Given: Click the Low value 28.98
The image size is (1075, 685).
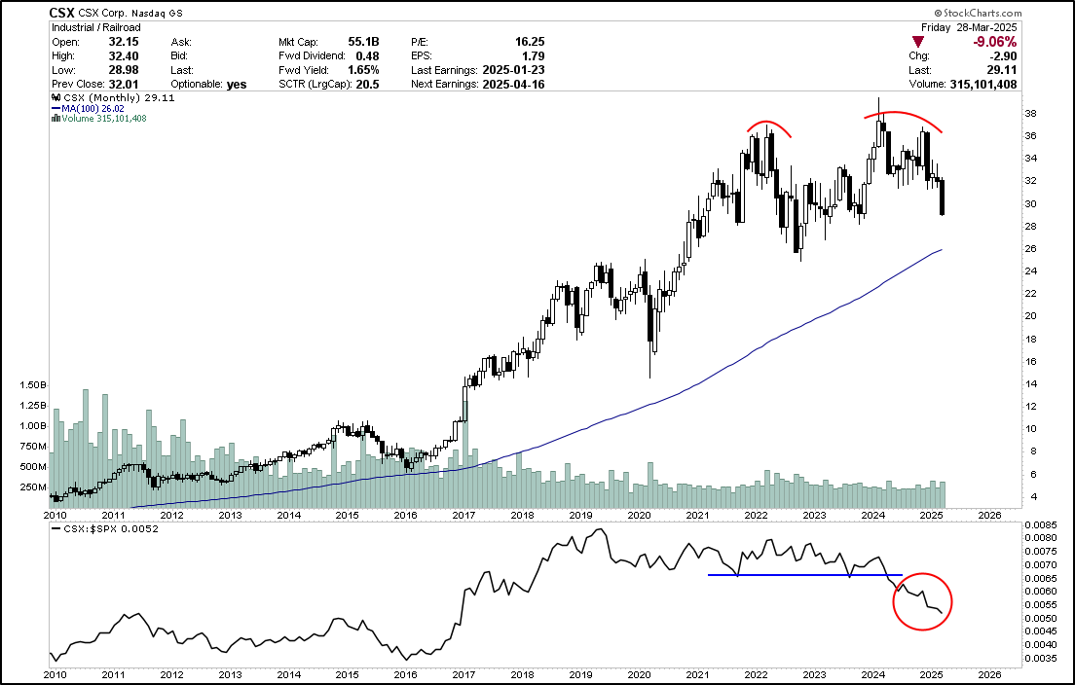Looking at the screenshot, I should (x=124, y=71).
